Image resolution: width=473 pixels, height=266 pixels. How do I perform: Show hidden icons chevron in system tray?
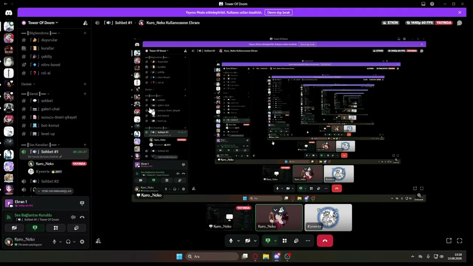412,256
